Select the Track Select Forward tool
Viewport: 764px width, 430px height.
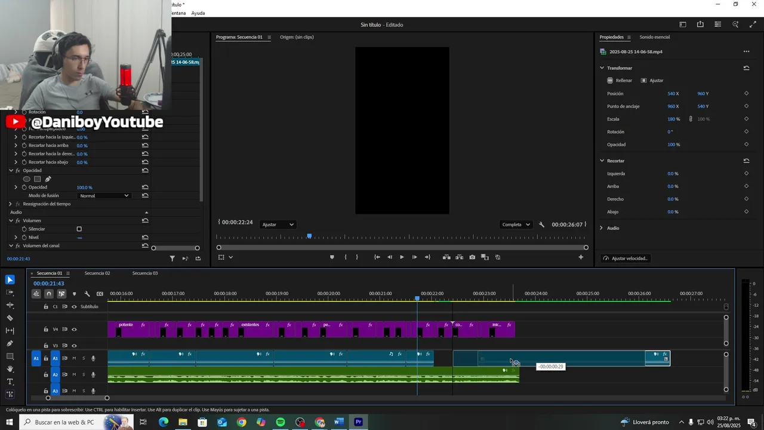(10, 293)
